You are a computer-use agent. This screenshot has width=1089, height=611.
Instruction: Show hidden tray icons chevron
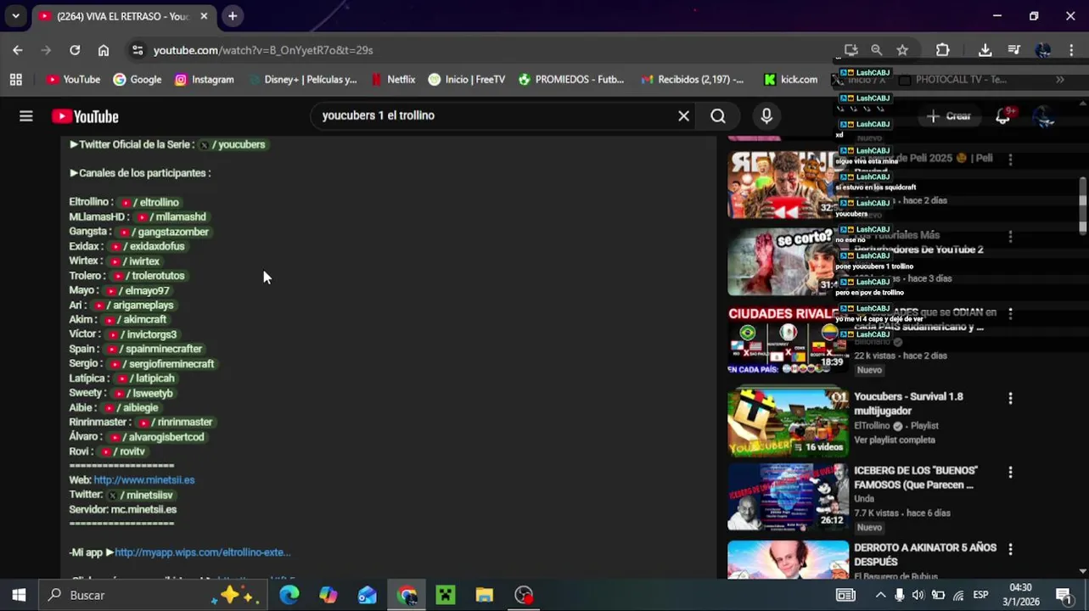[x=880, y=595]
